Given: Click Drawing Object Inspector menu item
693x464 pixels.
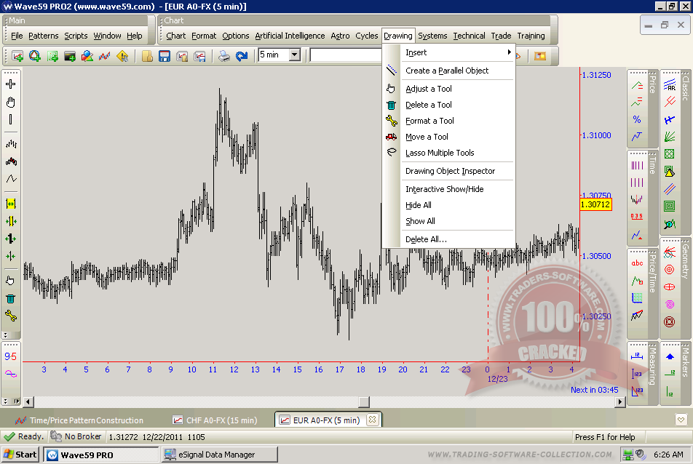Looking at the screenshot, I should click(450, 171).
